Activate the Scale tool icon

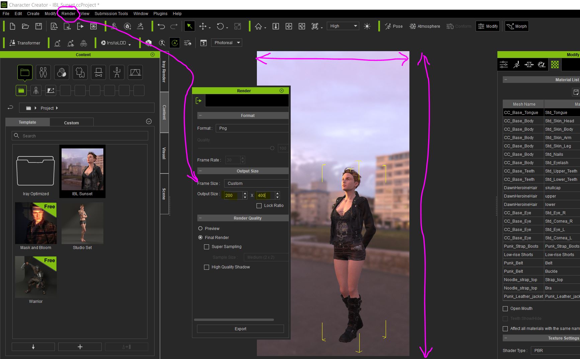point(237,26)
